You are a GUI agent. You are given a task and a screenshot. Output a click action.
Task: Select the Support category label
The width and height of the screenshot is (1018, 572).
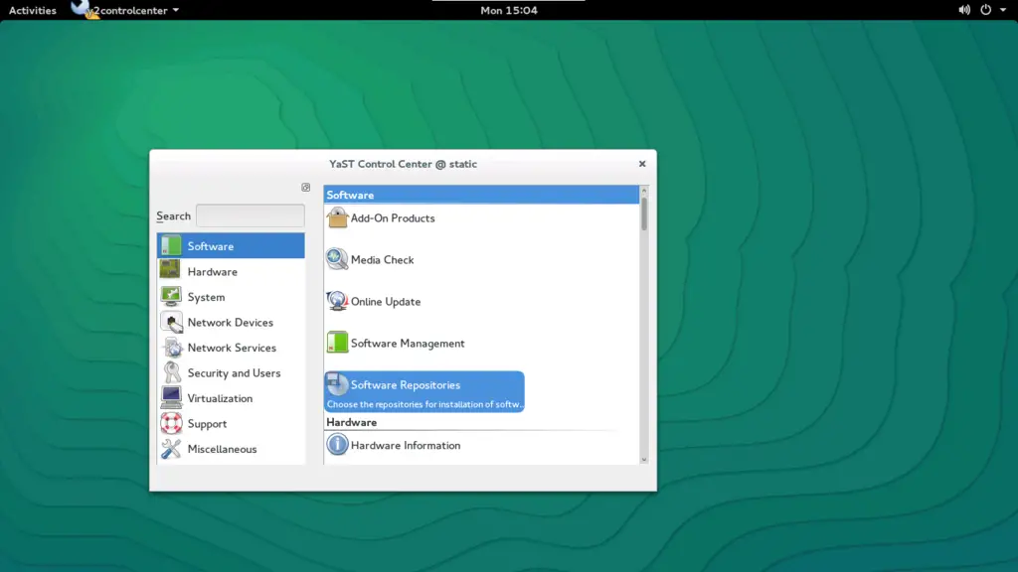207,423
